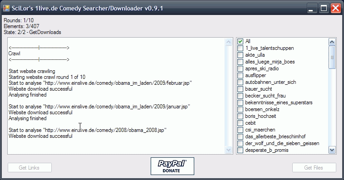Close the Comedy Searcher window
The image size is (344, 180).
point(336,8)
